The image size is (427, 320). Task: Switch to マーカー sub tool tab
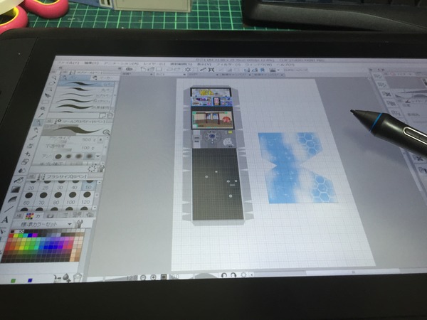coord(104,78)
